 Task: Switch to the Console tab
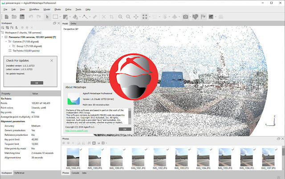(x=75, y=173)
